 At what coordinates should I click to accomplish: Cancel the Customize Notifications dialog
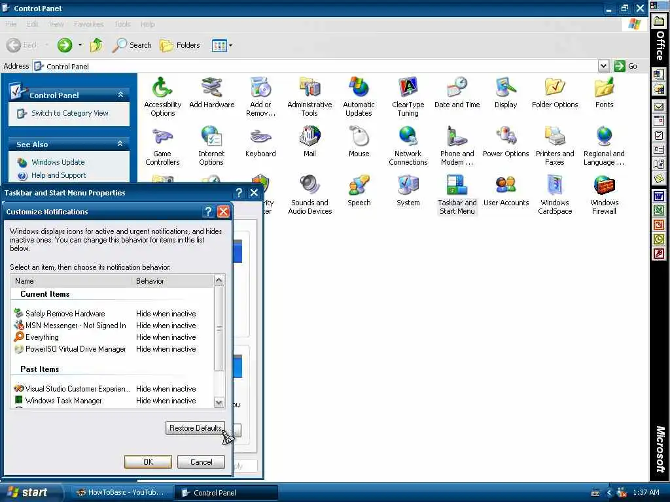click(201, 461)
